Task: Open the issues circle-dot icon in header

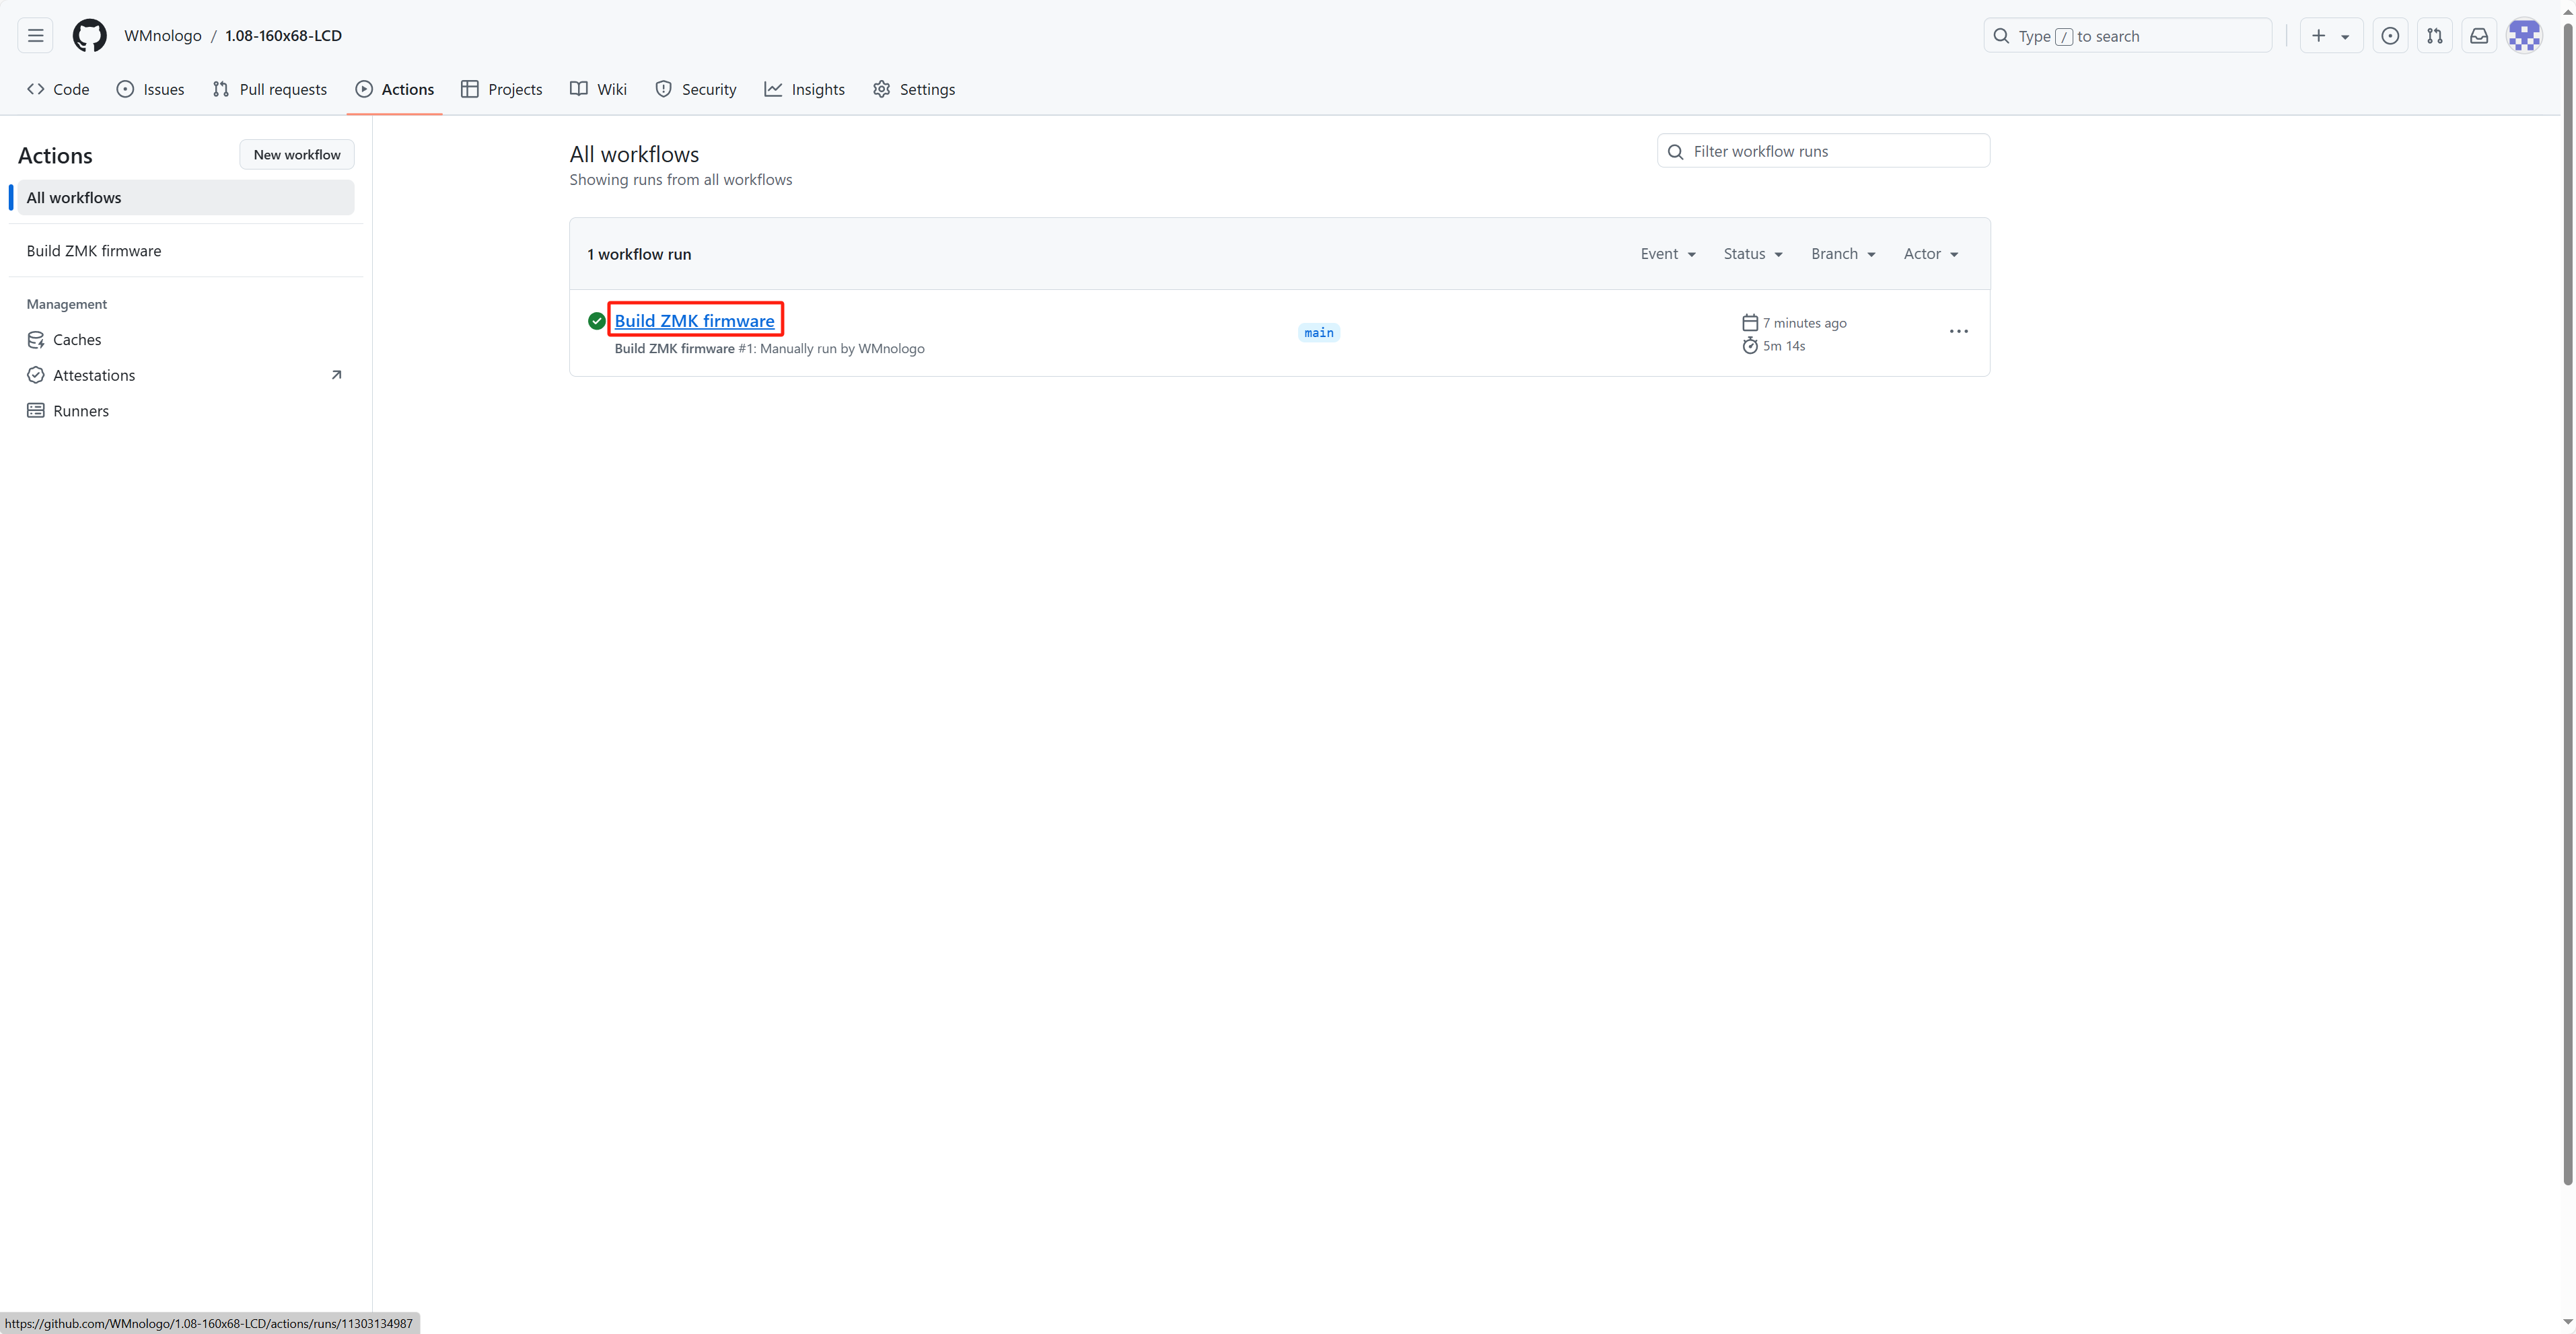Action: click(2390, 36)
